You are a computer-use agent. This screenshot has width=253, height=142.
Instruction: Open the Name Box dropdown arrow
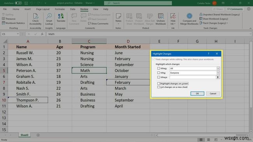click(18, 34)
